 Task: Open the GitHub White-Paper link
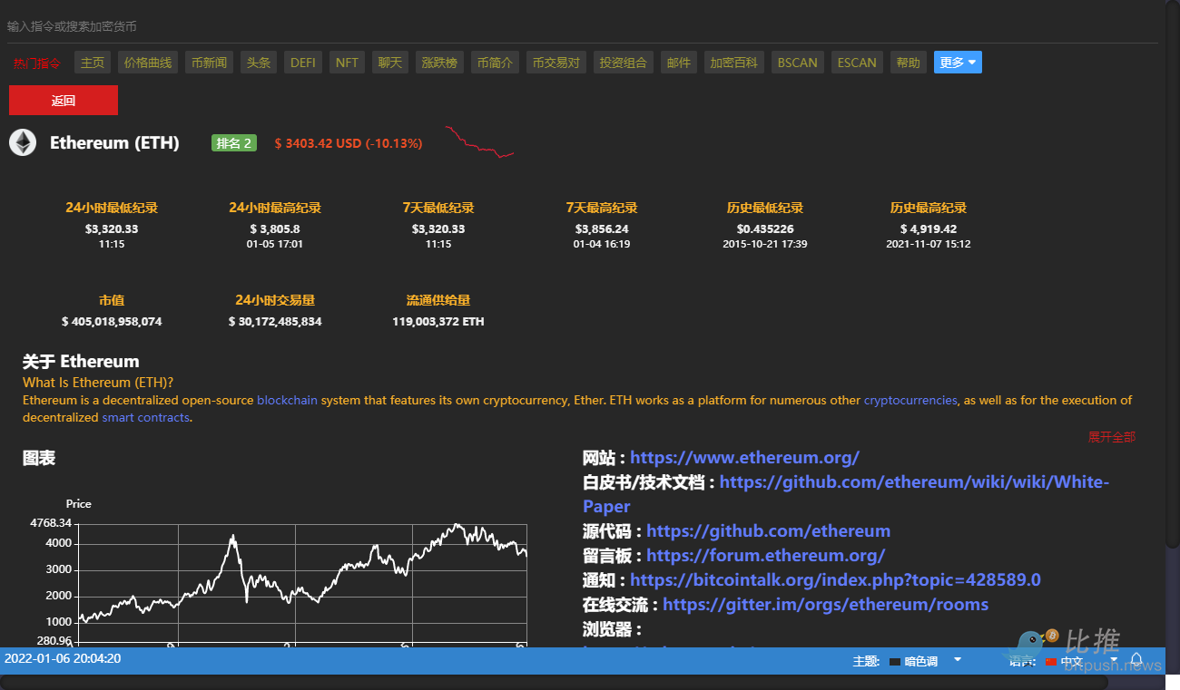(x=845, y=494)
